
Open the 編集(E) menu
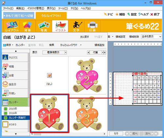tap(20, 8)
